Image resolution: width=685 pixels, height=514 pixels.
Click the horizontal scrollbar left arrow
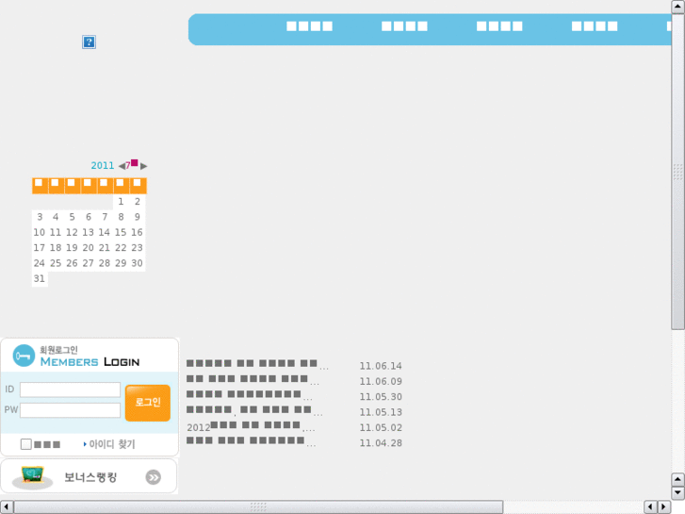(x=7, y=507)
